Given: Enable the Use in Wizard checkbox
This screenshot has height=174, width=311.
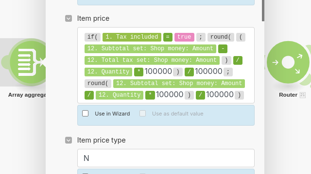Looking at the screenshot, I should click(86, 114).
